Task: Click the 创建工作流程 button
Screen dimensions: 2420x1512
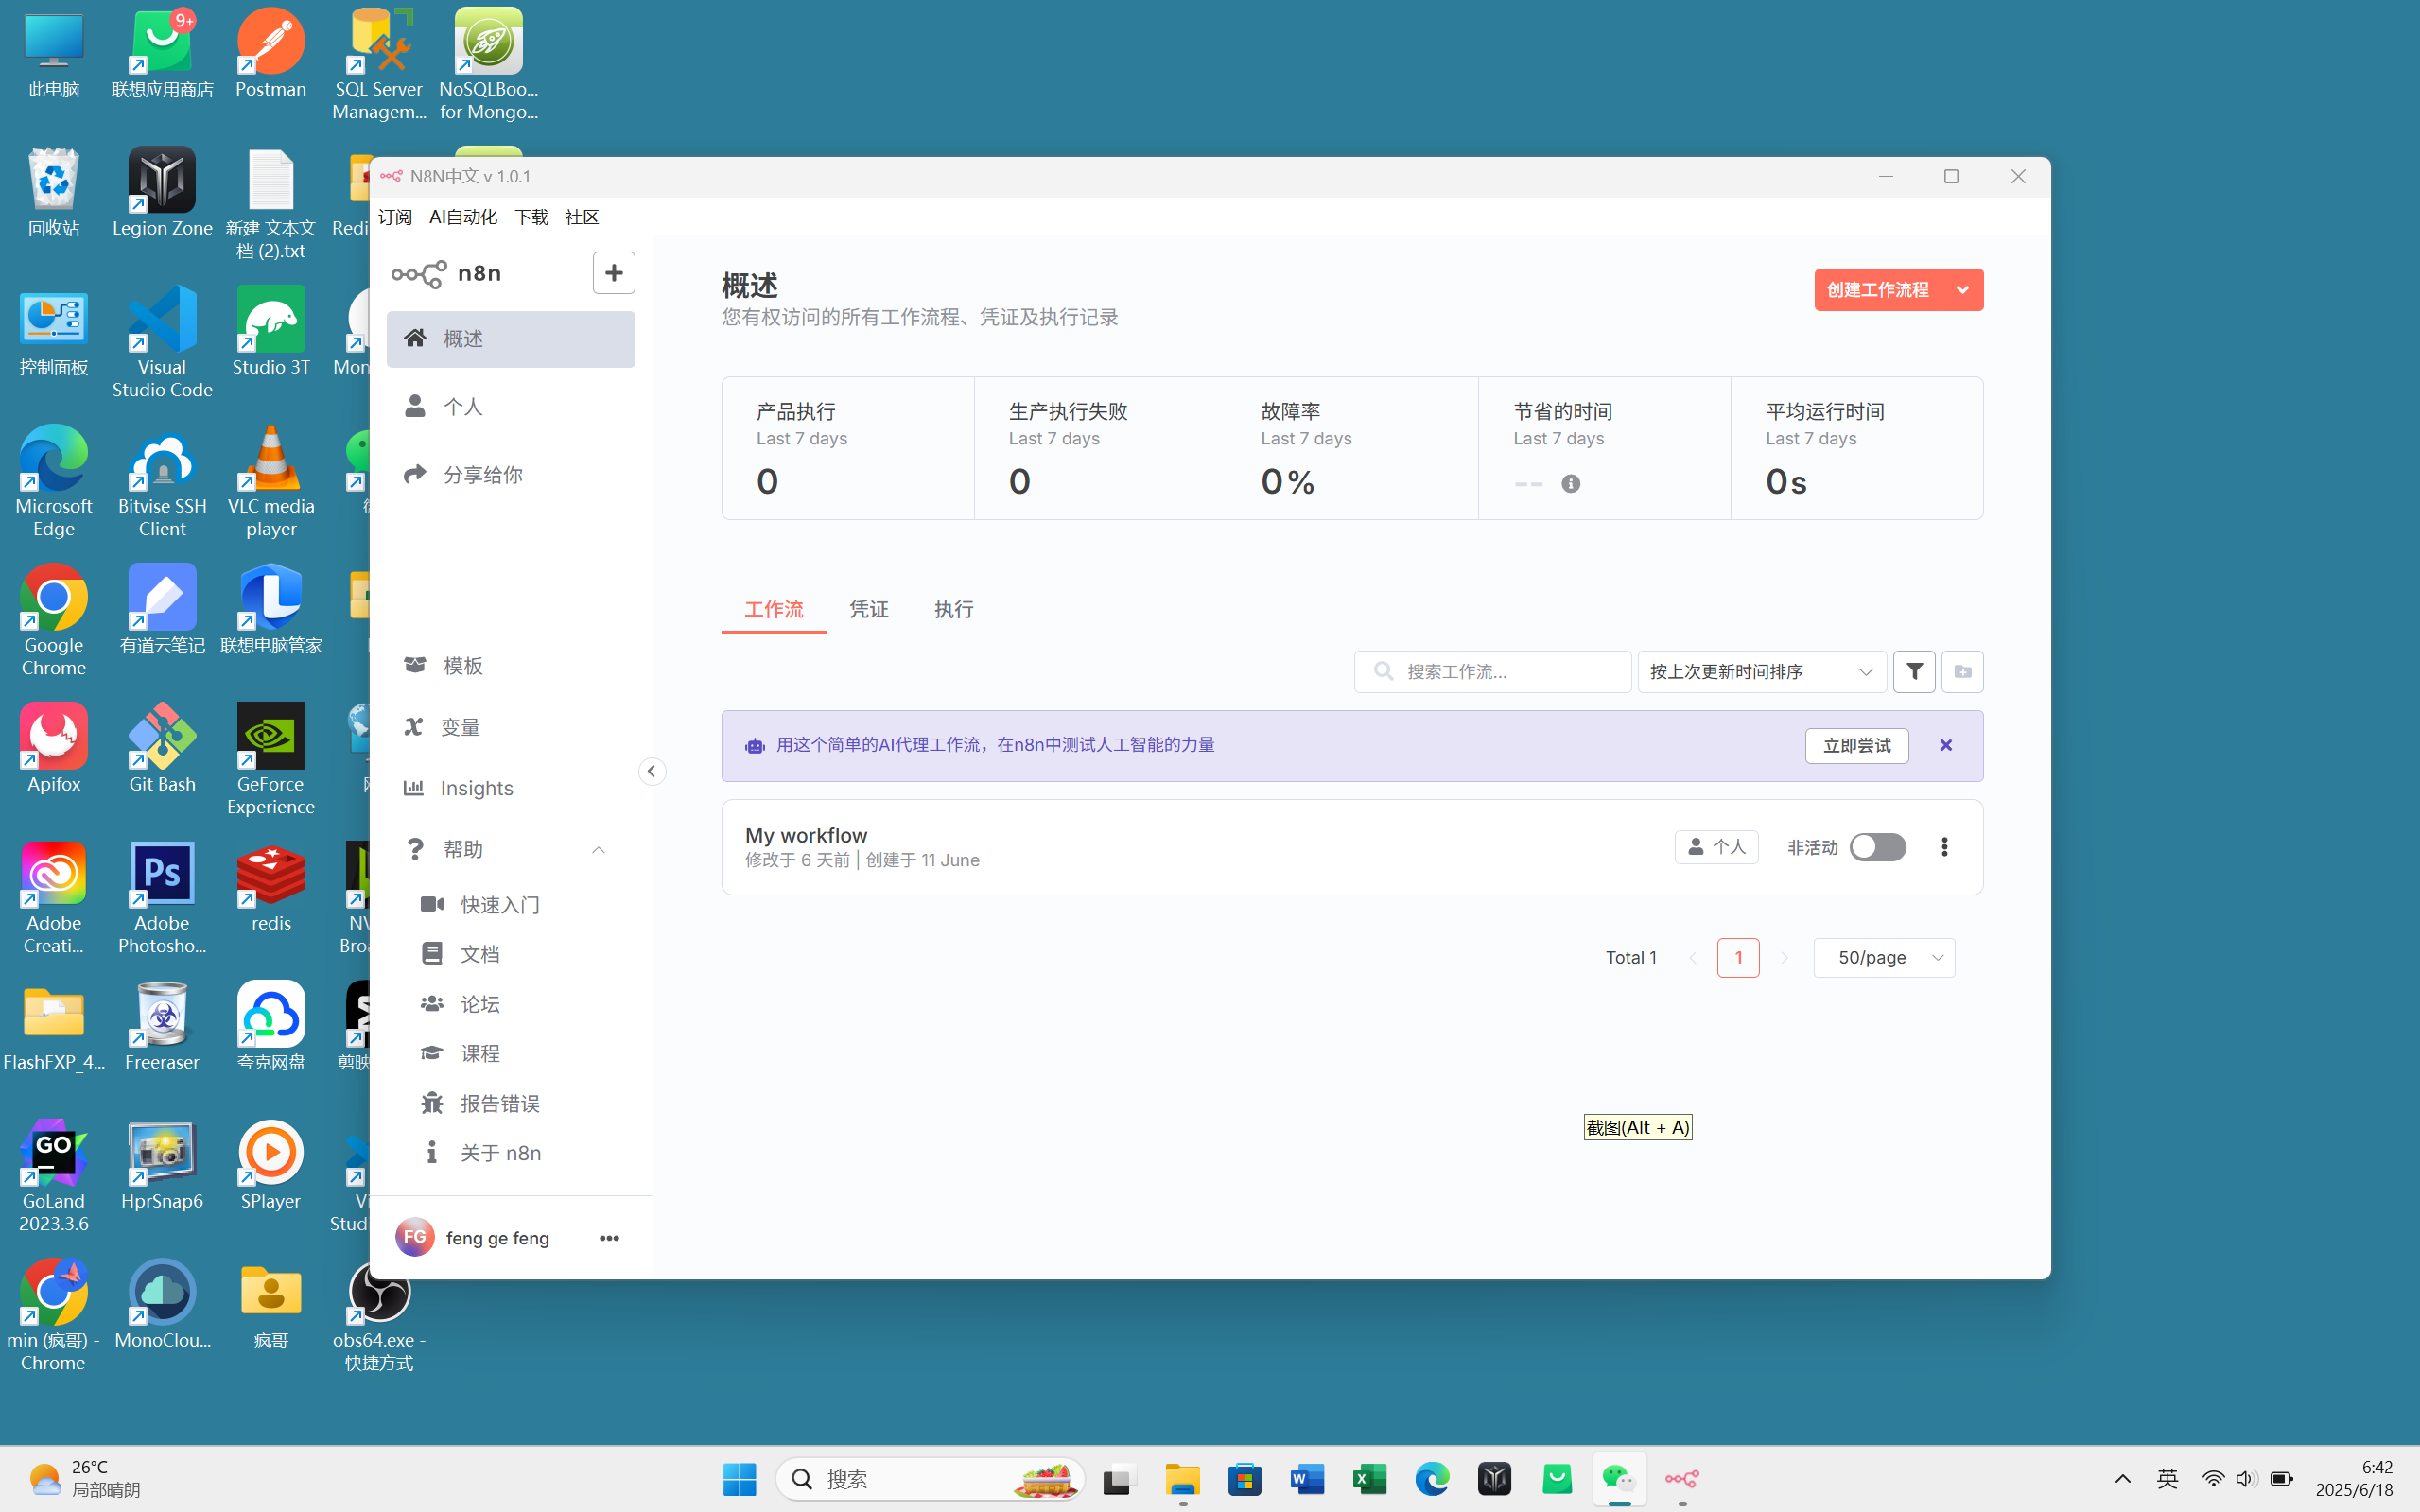Action: pyautogui.click(x=1877, y=290)
